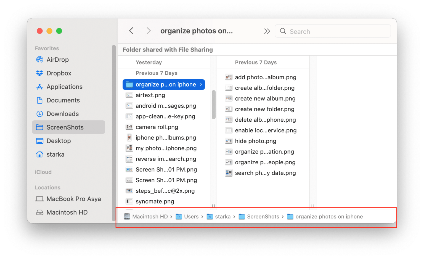Open the Applications sidebar item
This screenshot has width=424, height=259.
point(65,87)
